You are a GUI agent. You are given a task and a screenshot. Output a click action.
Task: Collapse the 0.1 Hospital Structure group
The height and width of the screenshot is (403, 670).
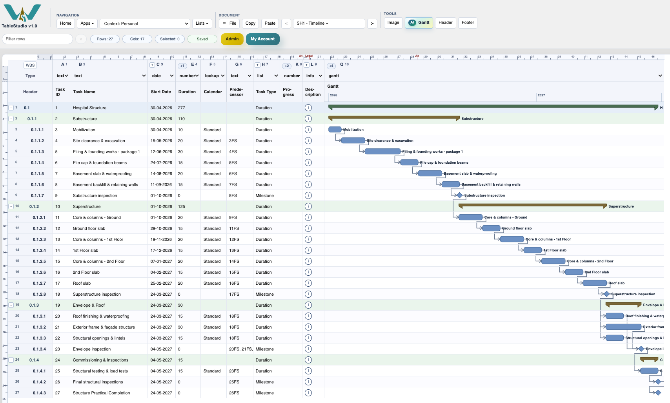coord(11,108)
